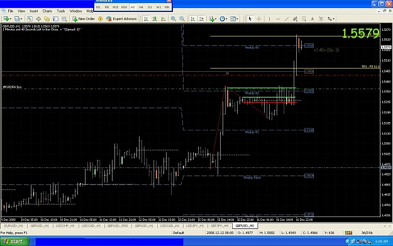Select the Fibonacci Retracement tool
This screenshot has height=246, width=393.
click(x=304, y=19)
